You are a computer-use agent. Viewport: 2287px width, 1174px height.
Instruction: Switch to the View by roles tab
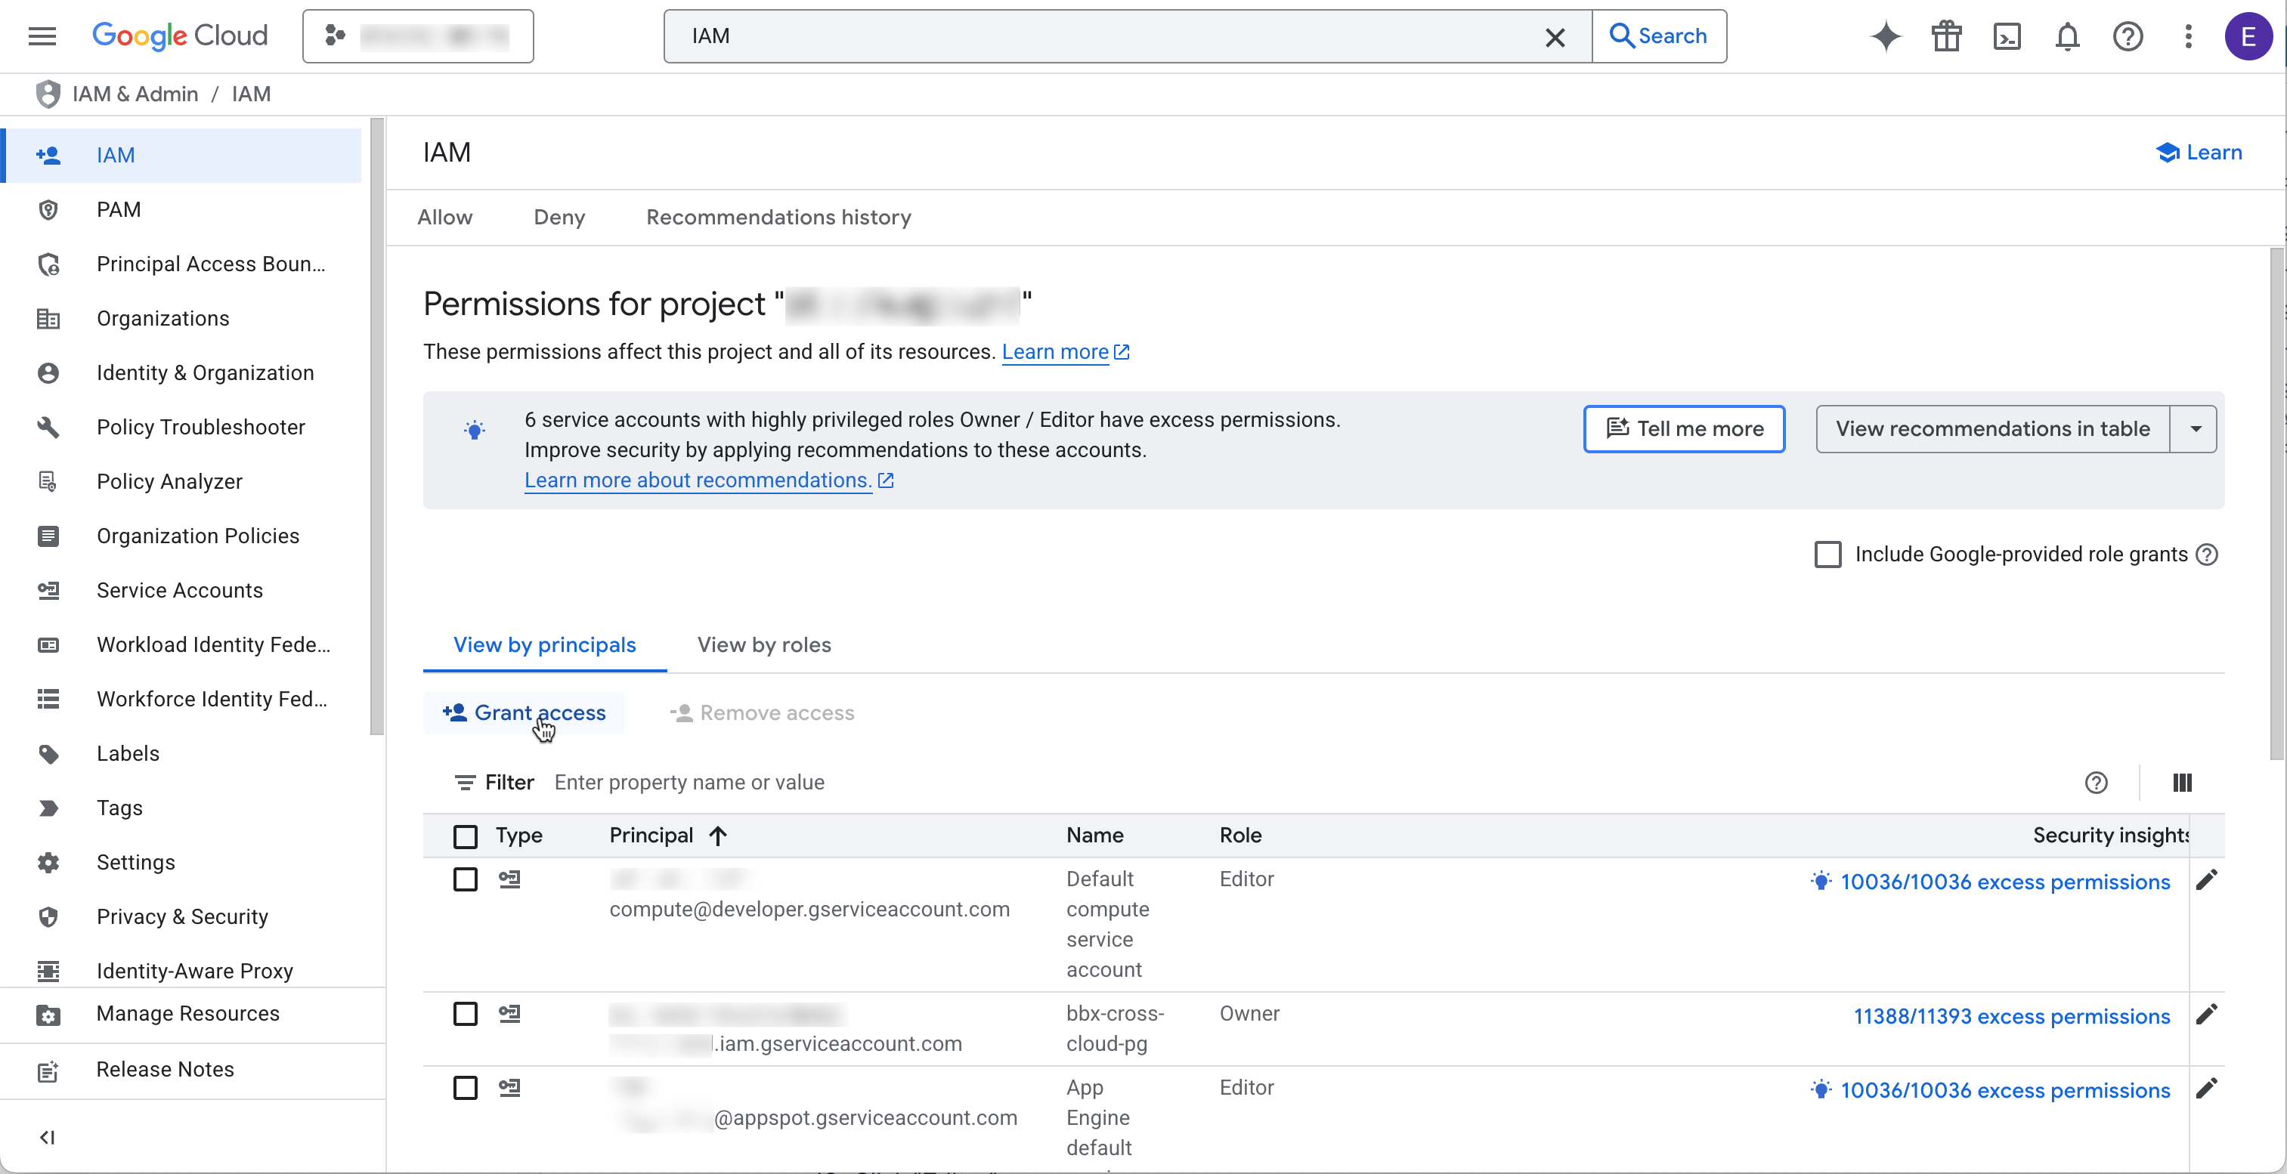click(x=763, y=645)
